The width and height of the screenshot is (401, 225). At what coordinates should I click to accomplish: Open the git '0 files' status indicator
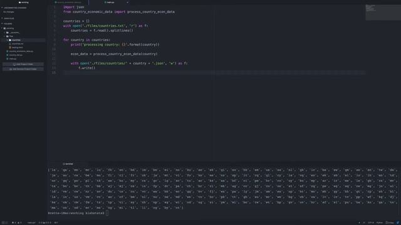point(390,222)
